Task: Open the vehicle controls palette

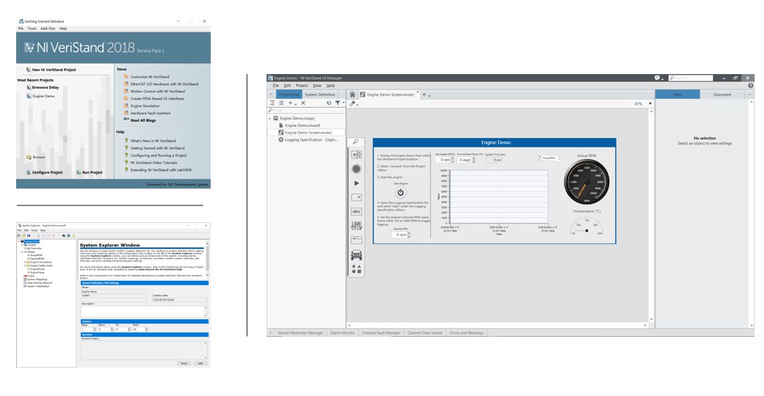Action: (x=356, y=255)
